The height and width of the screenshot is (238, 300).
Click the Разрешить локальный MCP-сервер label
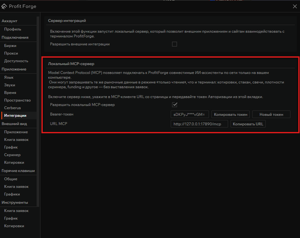(x=82, y=105)
